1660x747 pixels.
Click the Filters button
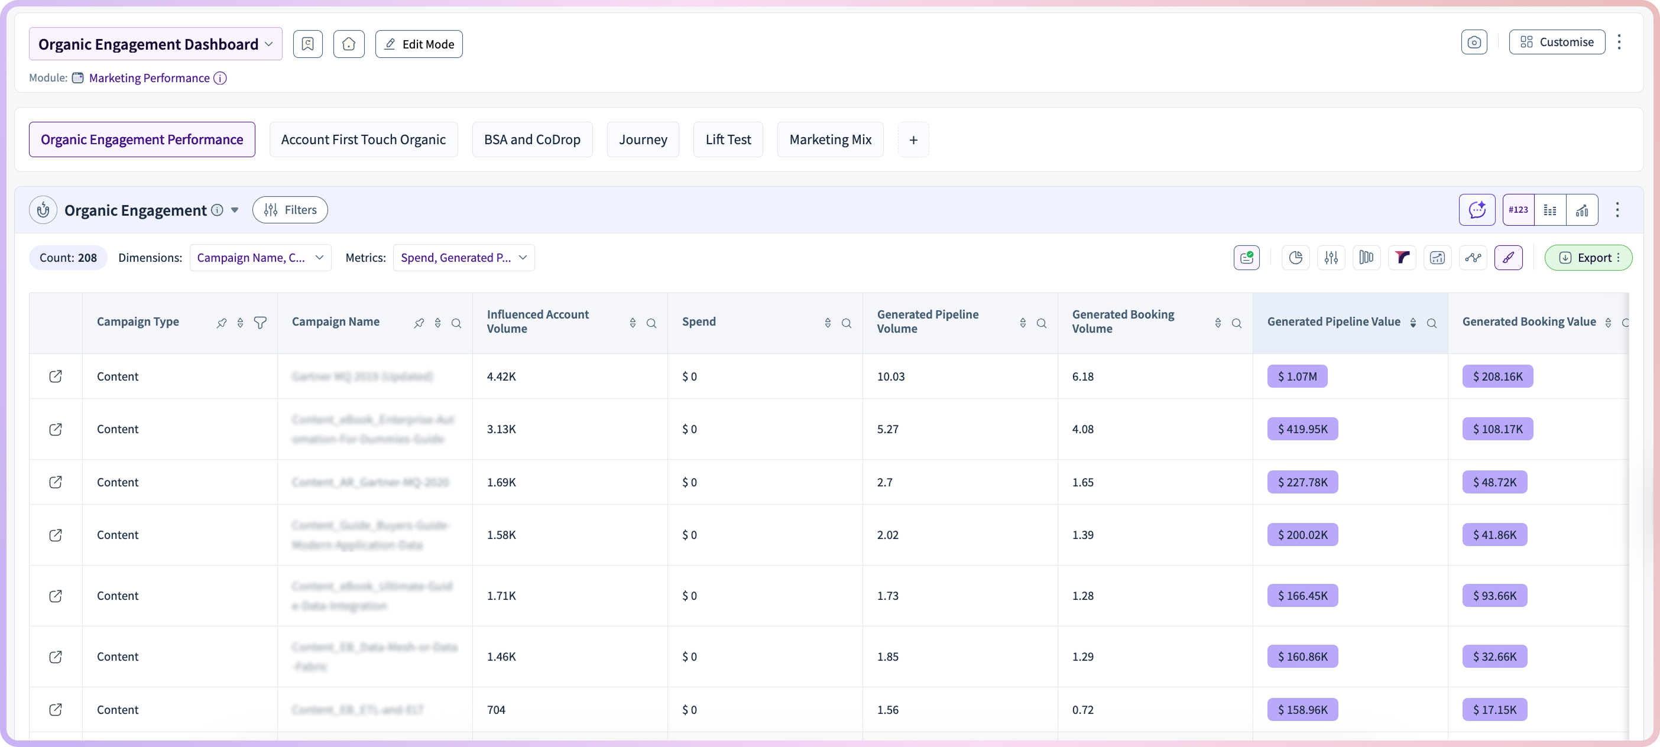290,210
